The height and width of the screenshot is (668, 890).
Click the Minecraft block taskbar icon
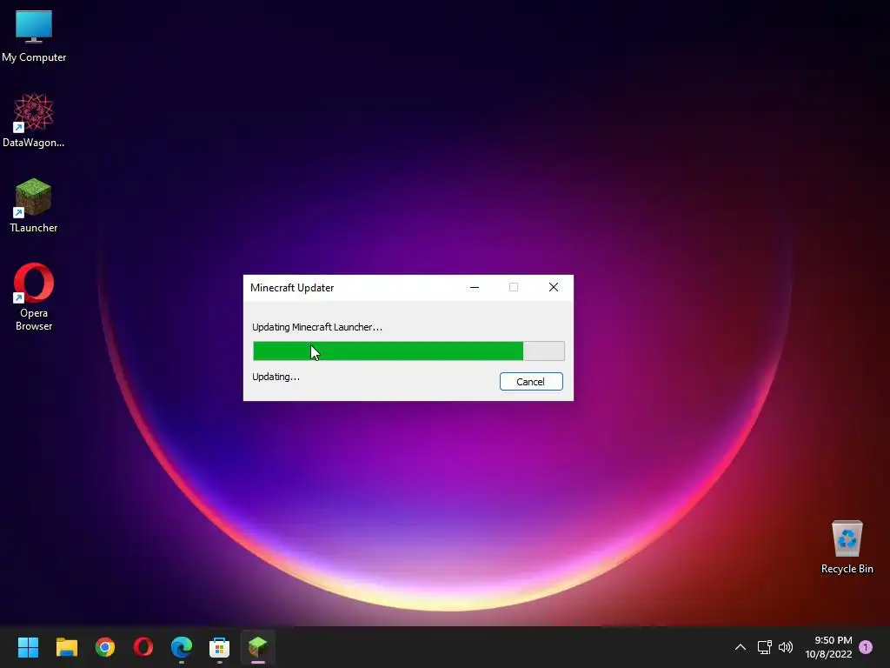pos(257,647)
